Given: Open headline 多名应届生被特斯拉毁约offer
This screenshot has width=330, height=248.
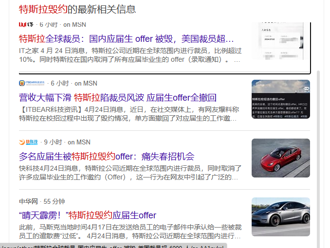Looking at the screenshot, I should point(107,157).
